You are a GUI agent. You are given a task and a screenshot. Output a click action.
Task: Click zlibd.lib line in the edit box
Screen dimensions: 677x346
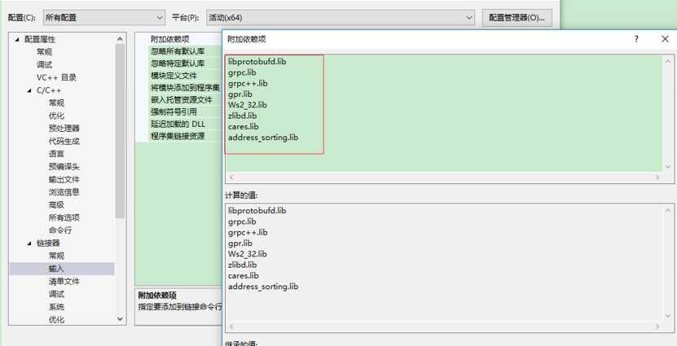[x=242, y=116]
